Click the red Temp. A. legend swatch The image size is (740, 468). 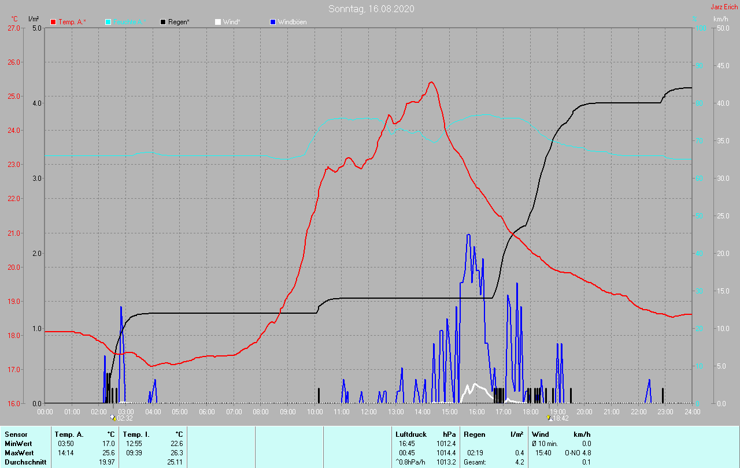pyautogui.click(x=53, y=22)
